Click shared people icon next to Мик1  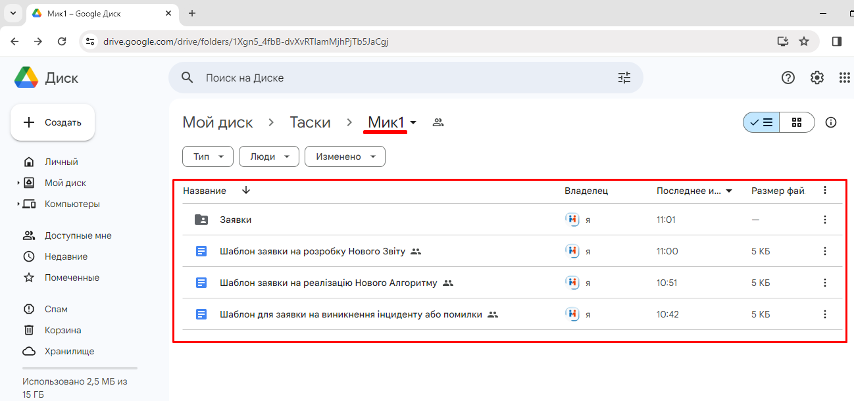click(438, 122)
